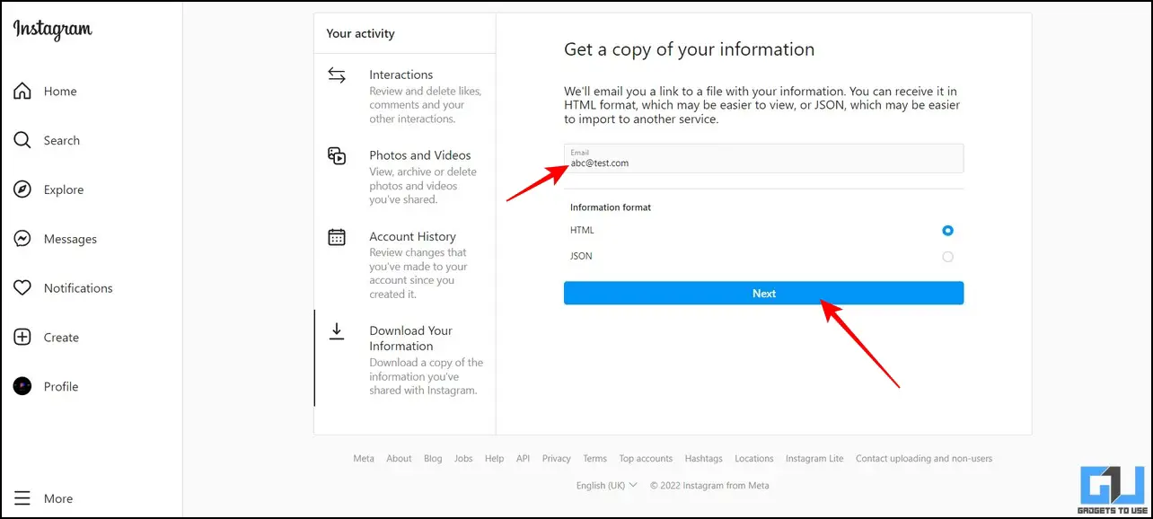Click the Explore compass icon

pos(22,189)
